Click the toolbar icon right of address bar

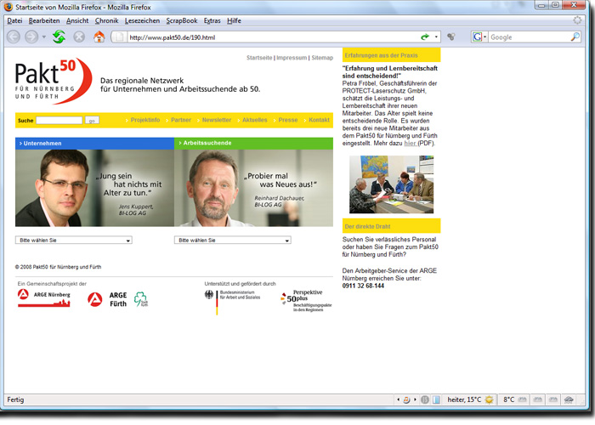(450, 37)
